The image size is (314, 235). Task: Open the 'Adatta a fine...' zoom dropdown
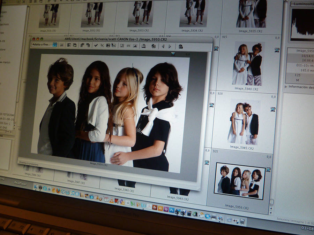[44, 45]
